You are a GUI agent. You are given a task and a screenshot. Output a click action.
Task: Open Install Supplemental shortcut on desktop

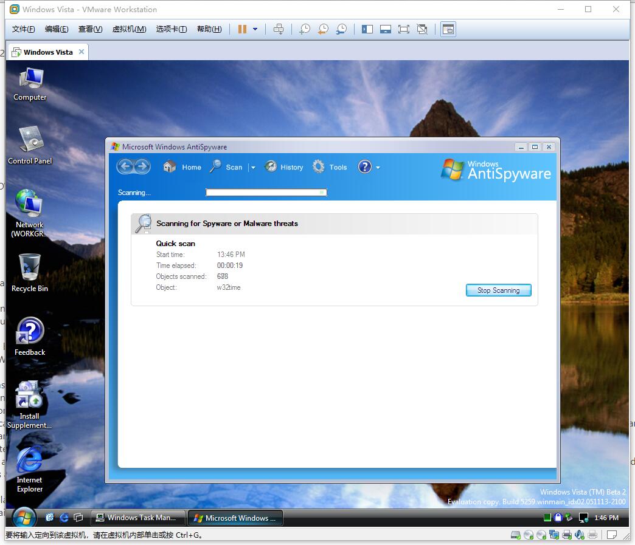click(x=29, y=405)
